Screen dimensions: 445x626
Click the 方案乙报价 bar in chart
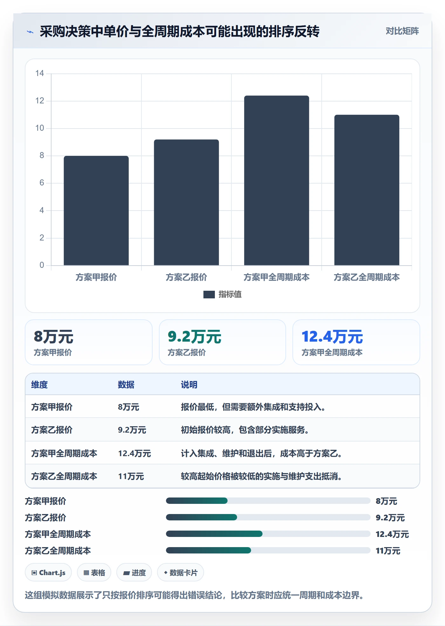point(186,202)
